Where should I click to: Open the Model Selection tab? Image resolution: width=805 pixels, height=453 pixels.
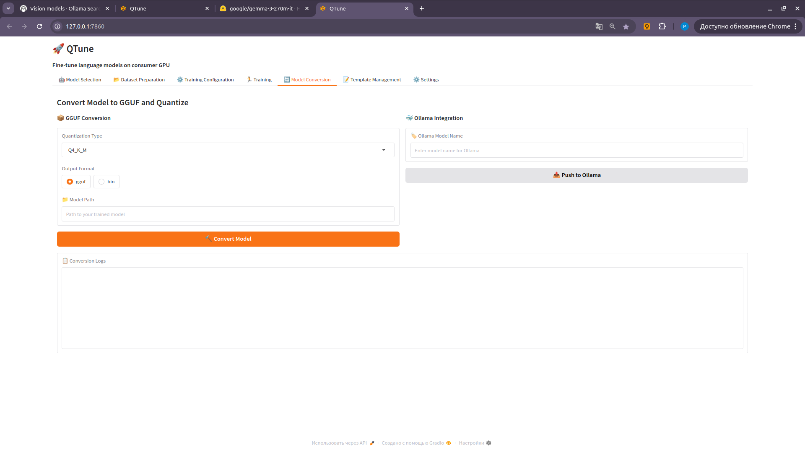click(80, 80)
